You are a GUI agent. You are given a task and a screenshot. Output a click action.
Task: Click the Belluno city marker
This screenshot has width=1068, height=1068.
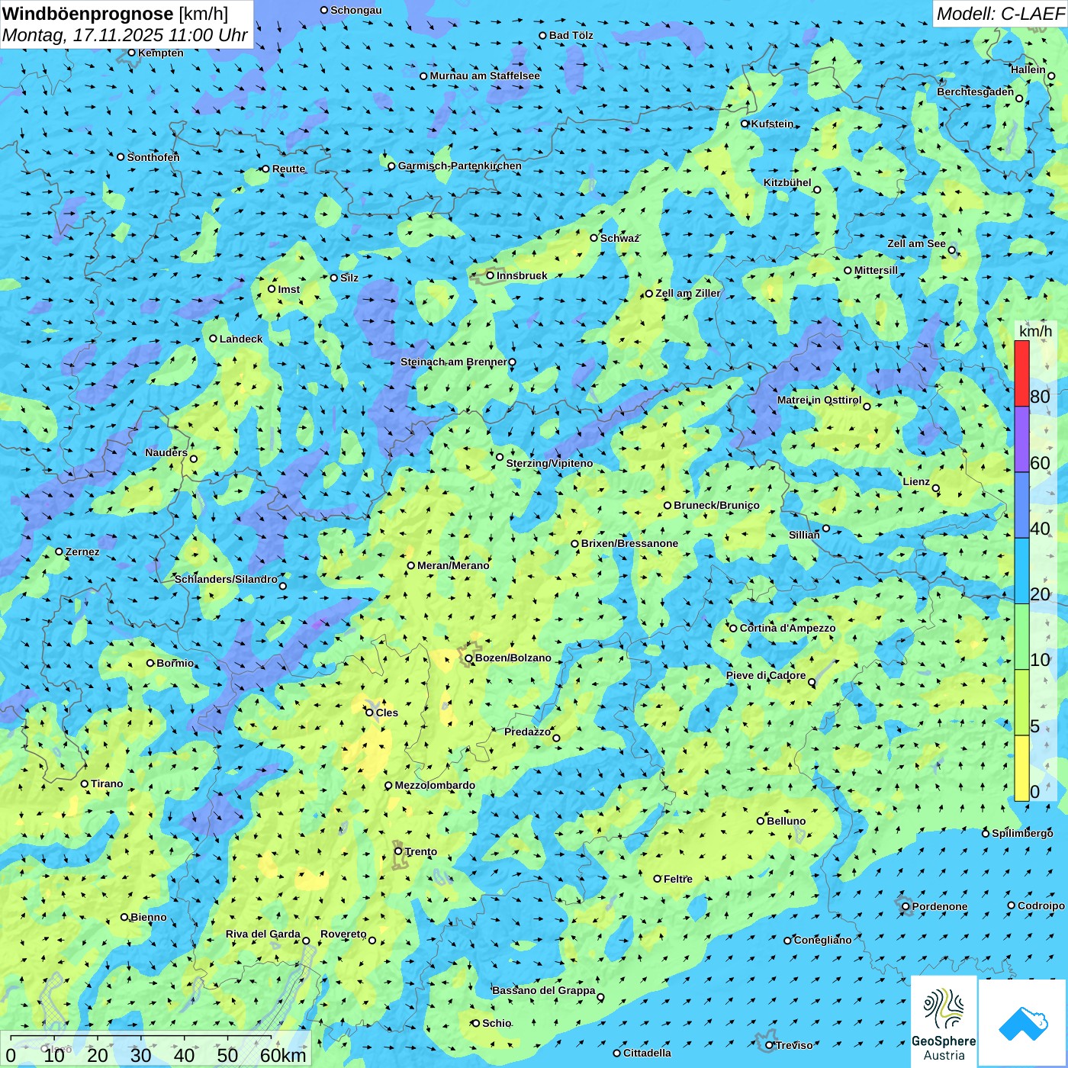[761, 821]
